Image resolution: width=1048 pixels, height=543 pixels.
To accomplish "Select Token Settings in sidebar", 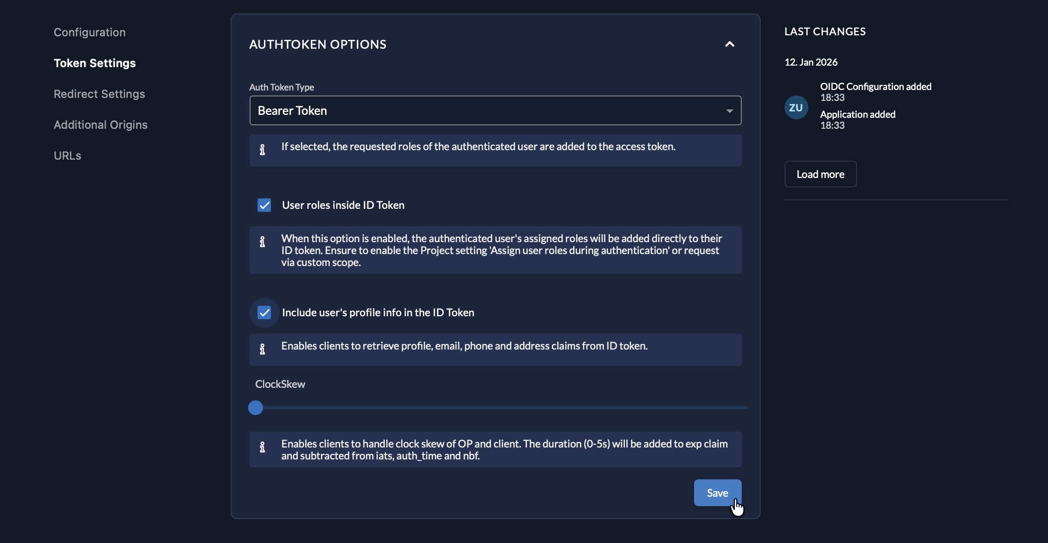I will click(94, 63).
